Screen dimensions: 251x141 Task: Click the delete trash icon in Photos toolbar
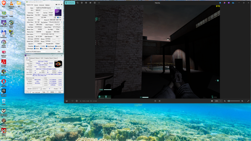82,3
